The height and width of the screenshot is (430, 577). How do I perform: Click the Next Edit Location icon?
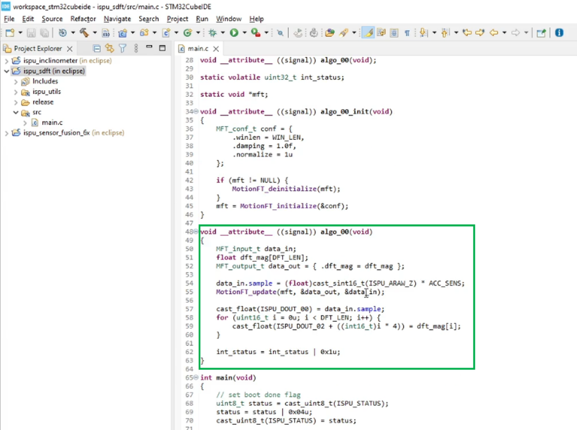coord(480,33)
